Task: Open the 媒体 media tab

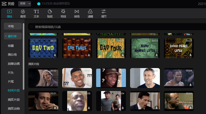Action: (10, 14)
